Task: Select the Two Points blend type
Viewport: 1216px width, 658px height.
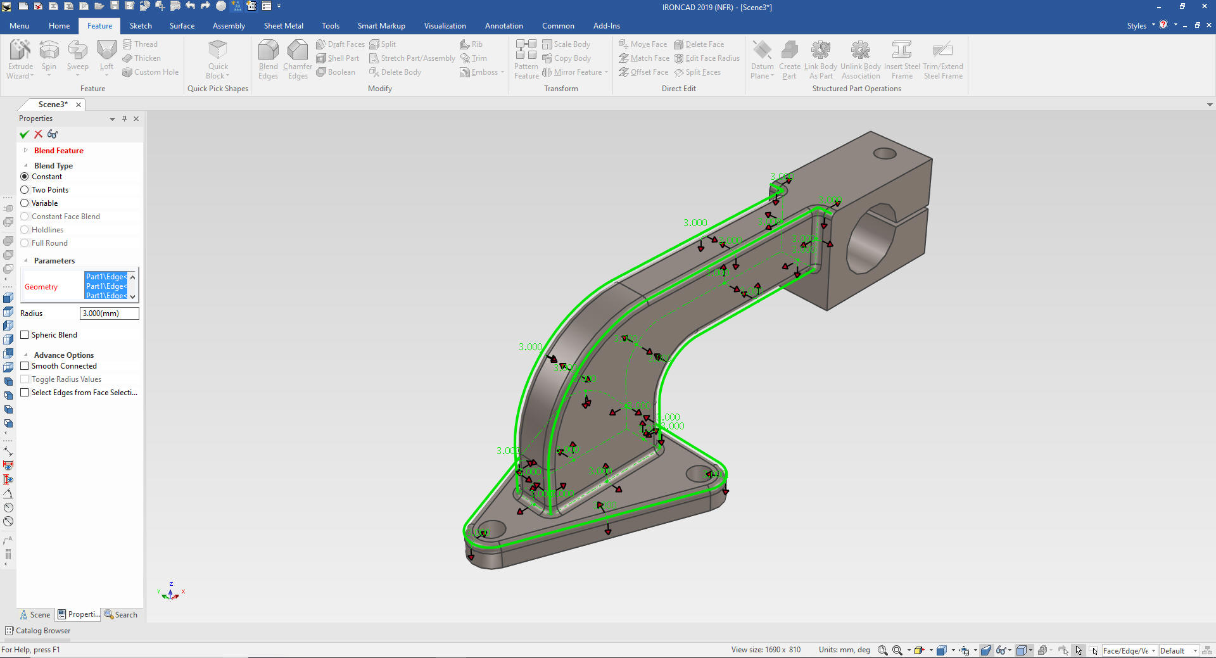Action: point(25,190)
